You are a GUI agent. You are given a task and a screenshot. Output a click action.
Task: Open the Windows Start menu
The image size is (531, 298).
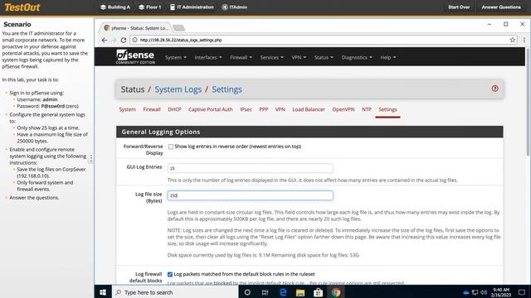pos(103,292)
